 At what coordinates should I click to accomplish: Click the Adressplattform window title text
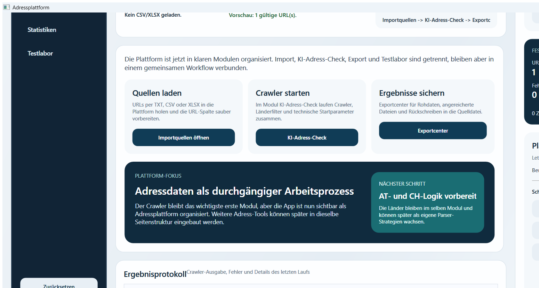click(x=31, y=7)
